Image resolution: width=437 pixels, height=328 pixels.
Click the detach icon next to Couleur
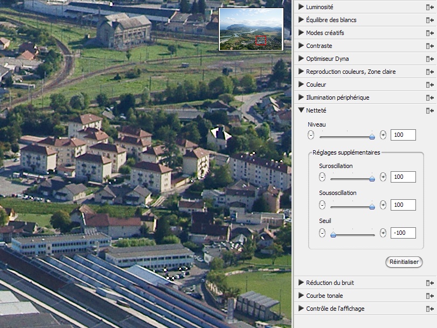pyautogui.click(x=429, y=85)
